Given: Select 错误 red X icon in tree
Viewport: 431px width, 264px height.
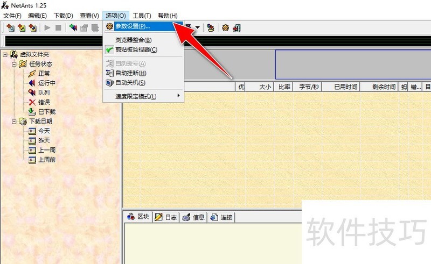Looking at the screenshot, I should (x=32, y=102).
